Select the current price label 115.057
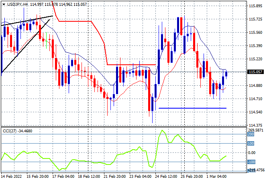 (x=255, y=72)
